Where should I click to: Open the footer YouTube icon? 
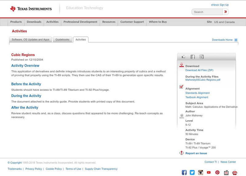tap(209, 172)
